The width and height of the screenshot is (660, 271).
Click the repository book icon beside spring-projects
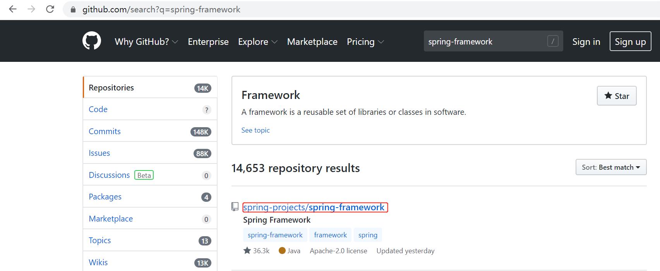[235, 207]
